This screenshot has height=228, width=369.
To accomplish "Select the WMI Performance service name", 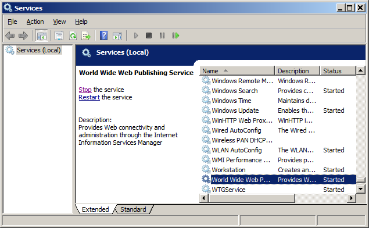I will [x=241, y=160].
